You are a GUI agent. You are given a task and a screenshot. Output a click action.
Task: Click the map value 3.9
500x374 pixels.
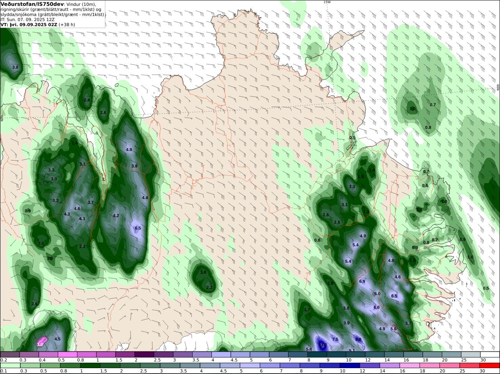click(346, 323)
